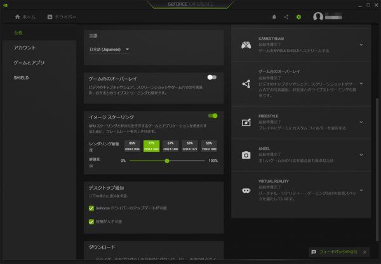Click the Freestyle filter icon
The image size is (381, 264).
tap(246, 122)
